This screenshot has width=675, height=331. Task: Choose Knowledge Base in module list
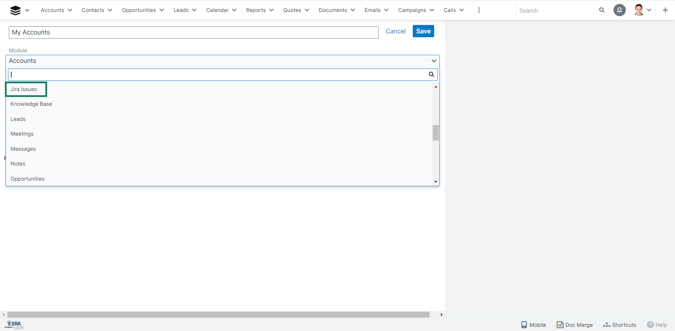coord(31,104)
